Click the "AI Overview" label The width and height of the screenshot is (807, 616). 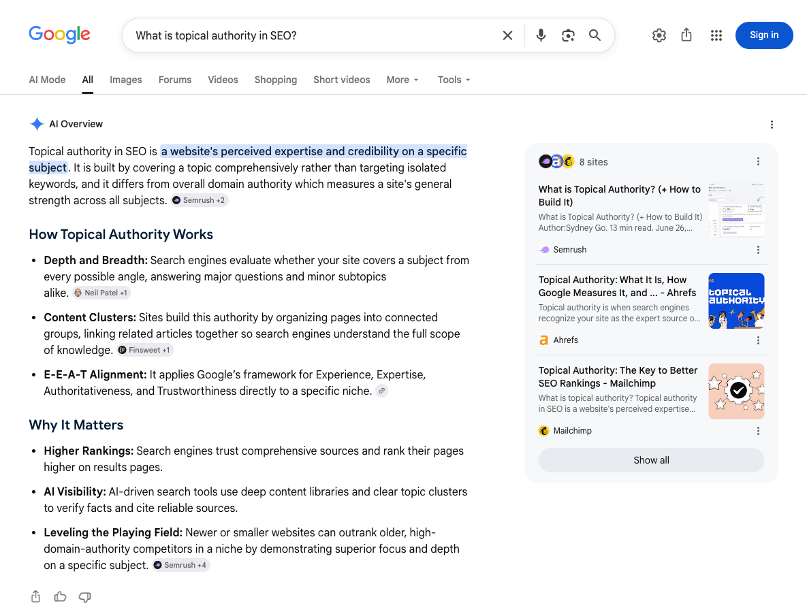pos(76,124)
